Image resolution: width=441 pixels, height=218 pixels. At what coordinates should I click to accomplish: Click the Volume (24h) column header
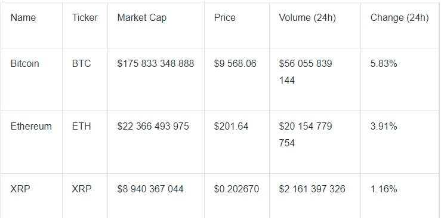click(307, 18)
